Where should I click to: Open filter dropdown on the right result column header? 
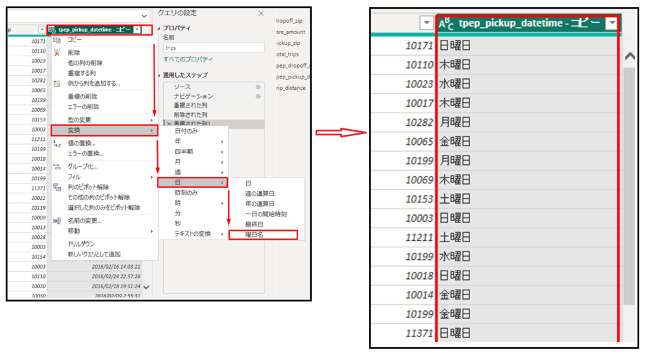612,23
